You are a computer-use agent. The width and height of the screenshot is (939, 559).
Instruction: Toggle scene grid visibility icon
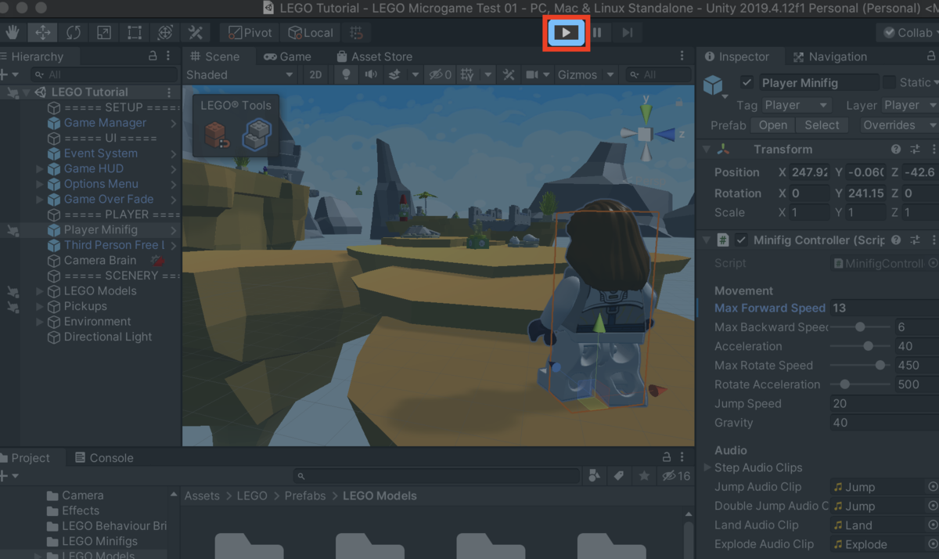467,75
